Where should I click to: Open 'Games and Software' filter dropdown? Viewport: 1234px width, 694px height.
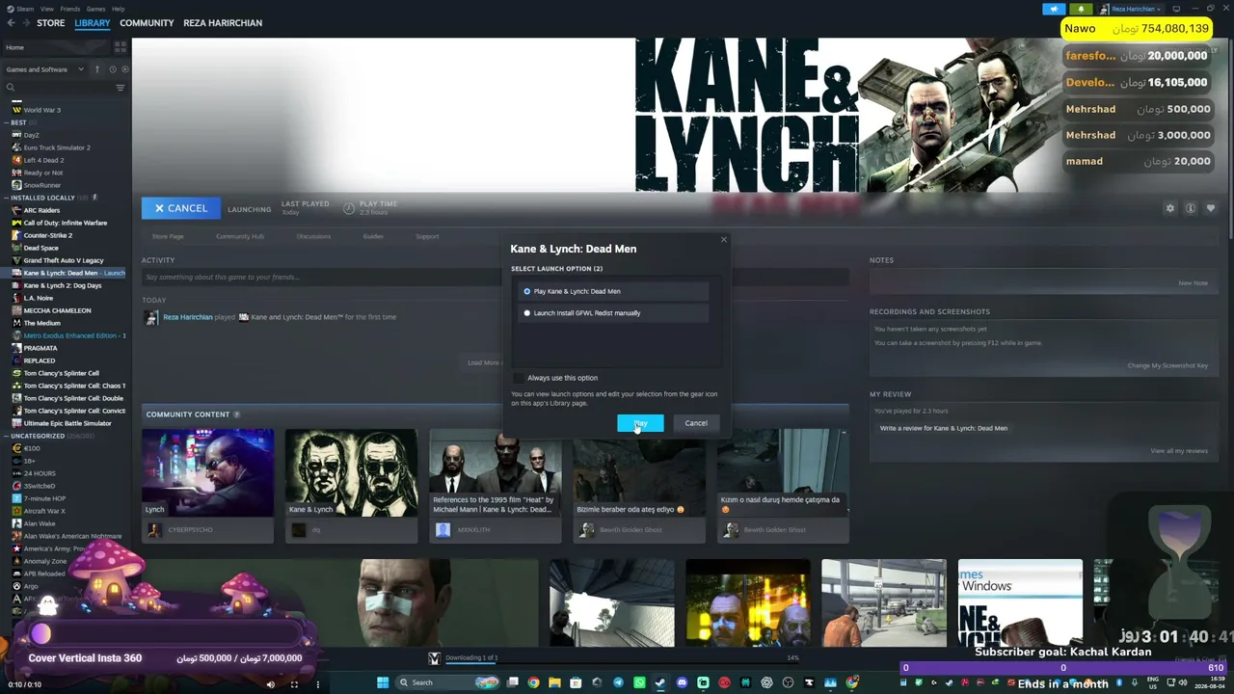[44, 69]
